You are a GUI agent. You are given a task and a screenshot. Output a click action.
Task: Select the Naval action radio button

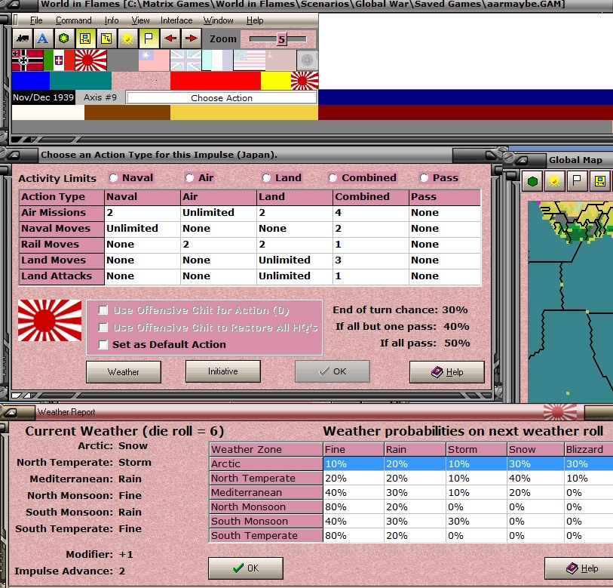coord(113,178)
